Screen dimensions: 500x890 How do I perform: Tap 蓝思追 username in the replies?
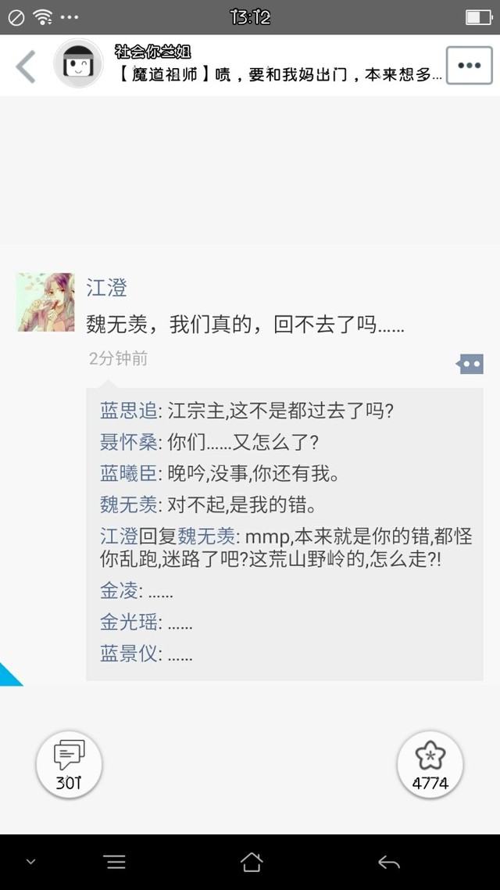[x=129, y=411]
